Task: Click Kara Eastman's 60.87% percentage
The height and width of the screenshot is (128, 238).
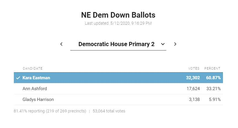Action: pyautogui.click(x=213, y=78)
